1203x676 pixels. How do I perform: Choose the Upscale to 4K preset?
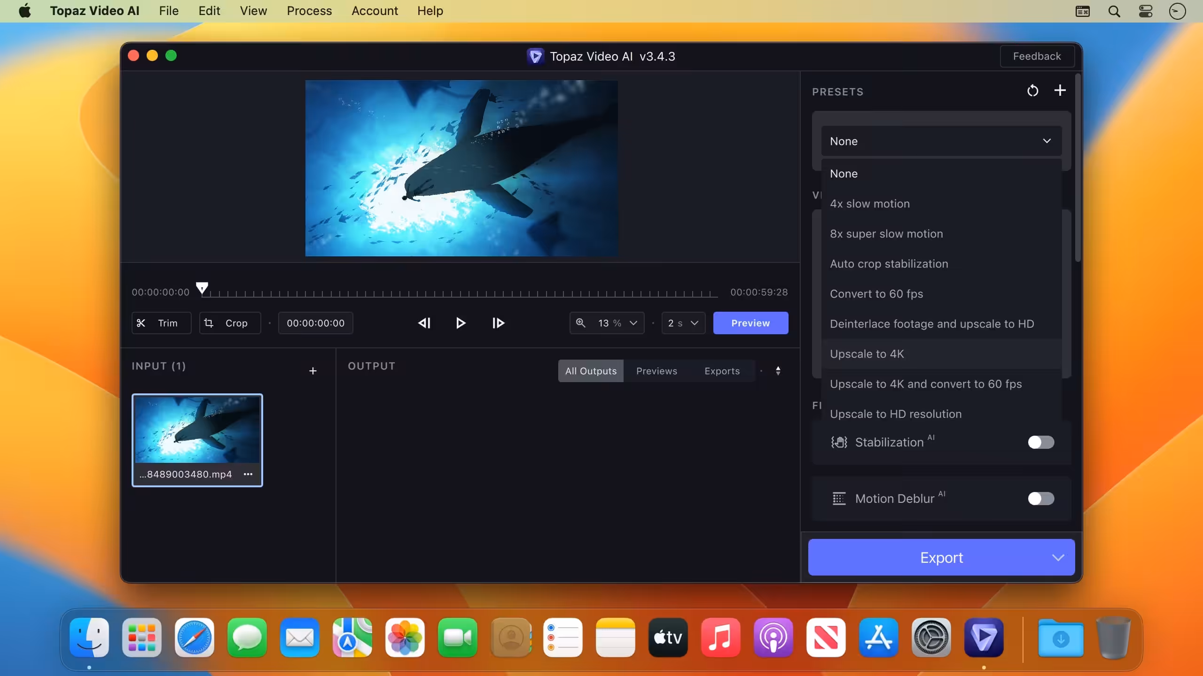pyautogui.click(x=867, y=354)
